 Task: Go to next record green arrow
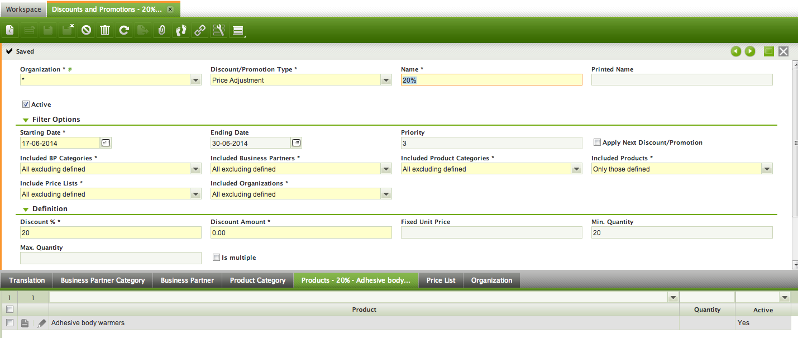pyautogui.click(x=750, y=51)
